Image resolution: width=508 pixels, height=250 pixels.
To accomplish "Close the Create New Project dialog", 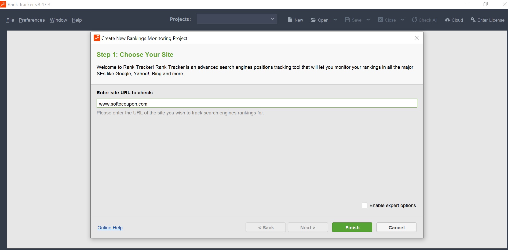I will click(x=416, y=38).
